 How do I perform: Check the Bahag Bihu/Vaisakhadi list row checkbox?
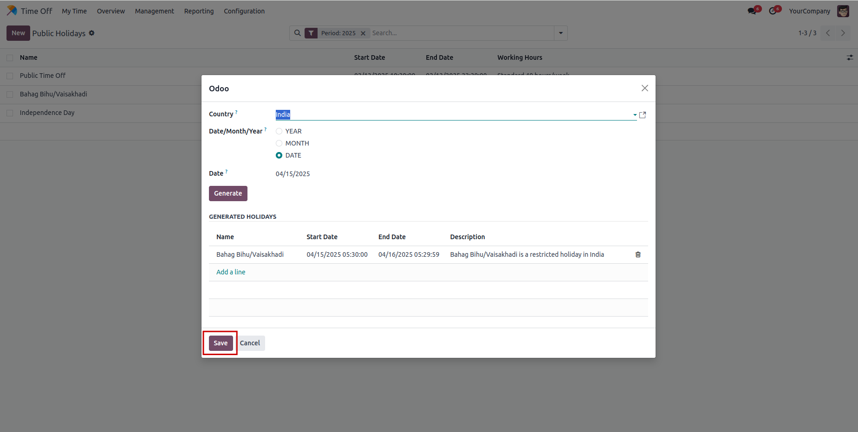tap(10, 95)
